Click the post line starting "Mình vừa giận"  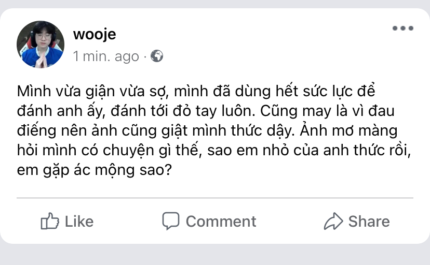click(196, 91)
